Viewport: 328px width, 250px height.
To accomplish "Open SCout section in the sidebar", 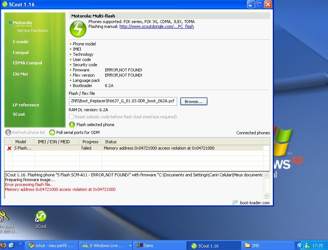I will click(19, 114).
